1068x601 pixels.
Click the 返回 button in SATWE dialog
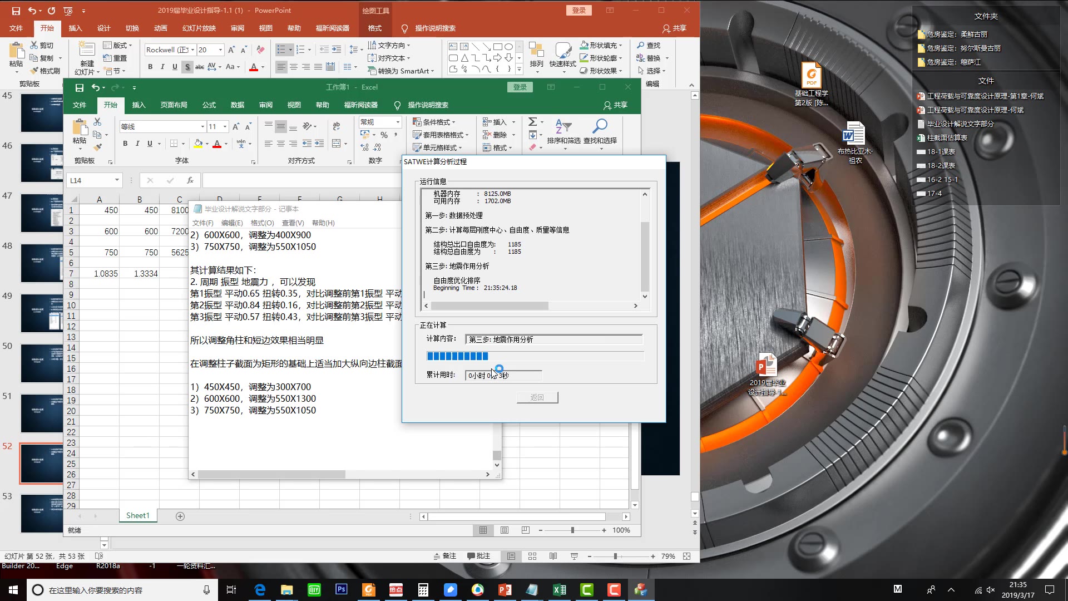[537, 397]
